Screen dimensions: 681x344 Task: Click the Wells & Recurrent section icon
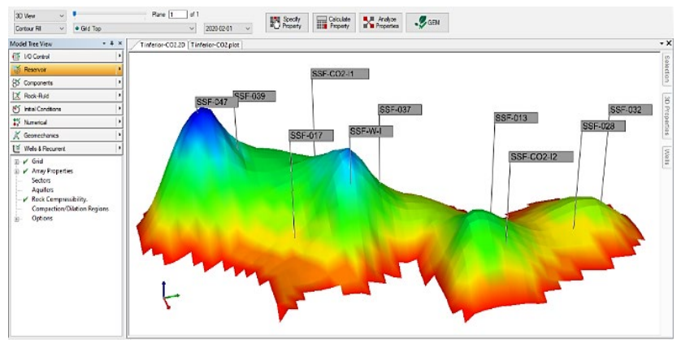click(15, 149)
